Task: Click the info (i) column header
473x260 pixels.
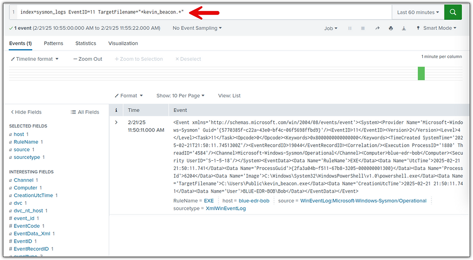Action: tap(116, 110)
